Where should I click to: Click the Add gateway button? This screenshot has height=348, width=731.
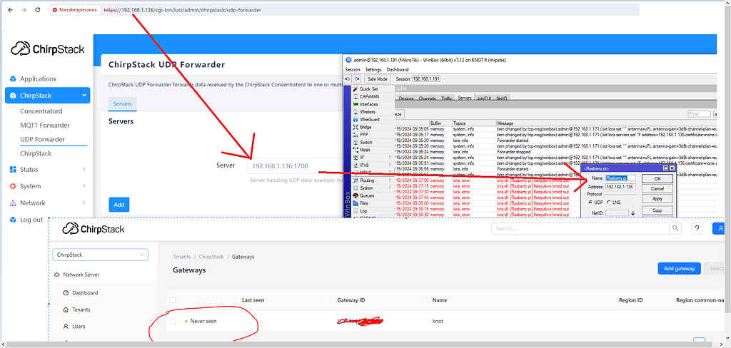tap(678, 268)
